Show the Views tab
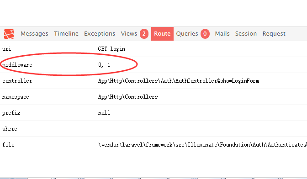Image resolution: width=307 pixels, height=179 pixels. 129,34
